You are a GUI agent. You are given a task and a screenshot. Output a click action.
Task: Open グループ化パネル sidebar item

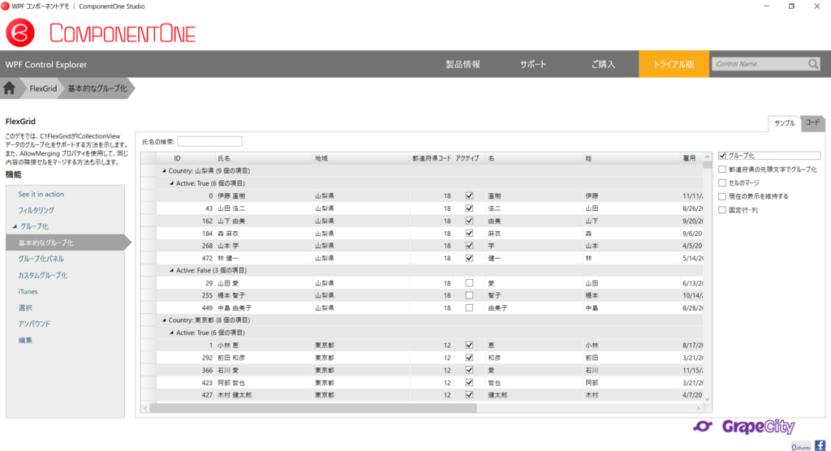[x=41, y=259]
